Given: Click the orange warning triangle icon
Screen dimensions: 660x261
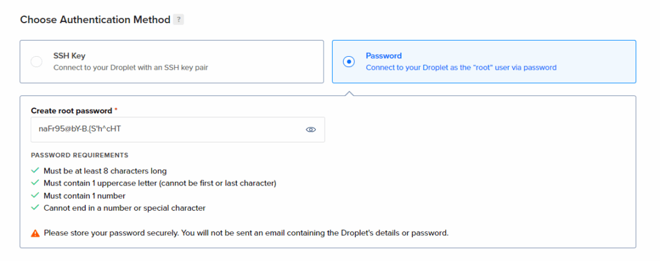Looking at the screenshot, I should (x=35, y=233).
